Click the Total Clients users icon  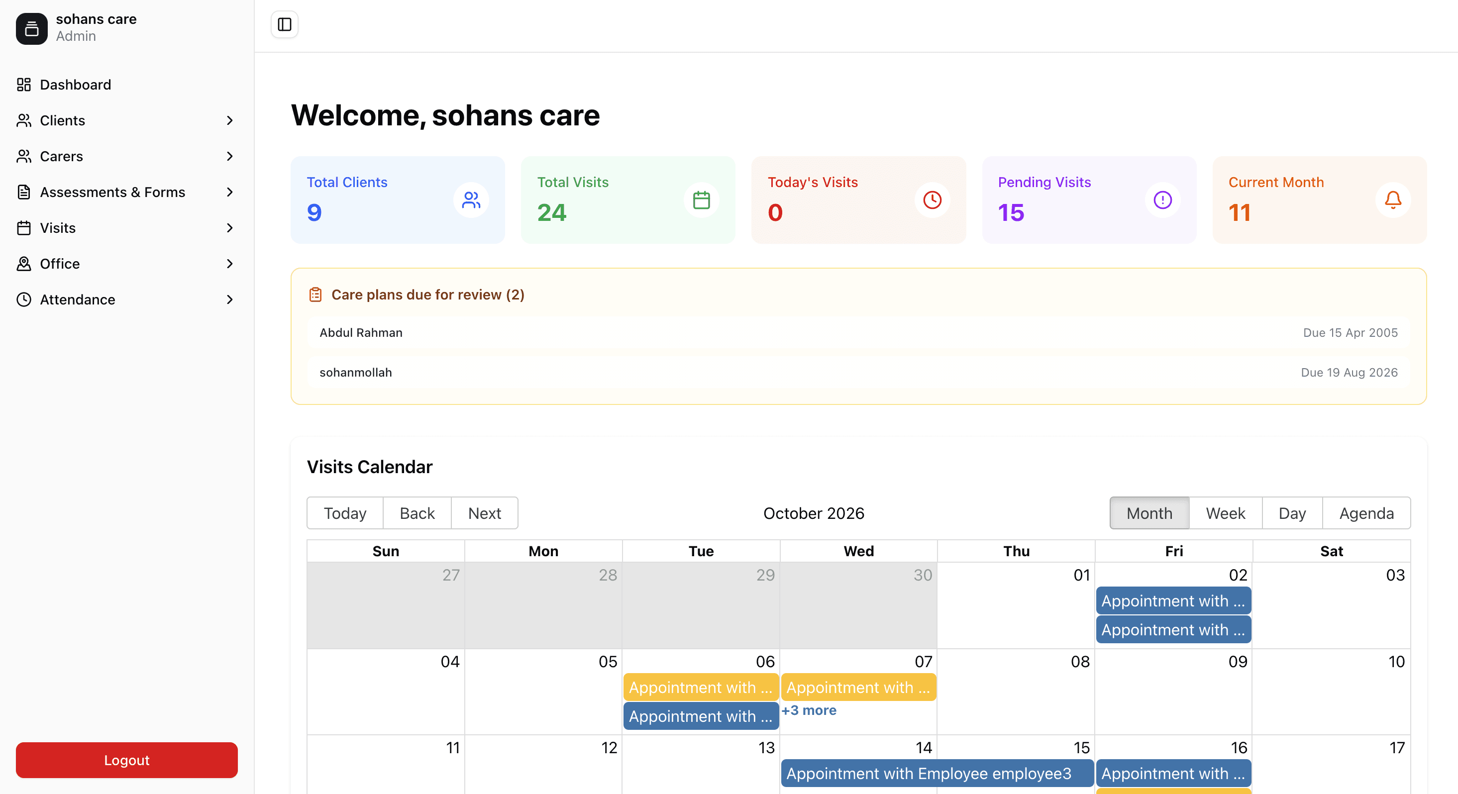coord(471,200)
